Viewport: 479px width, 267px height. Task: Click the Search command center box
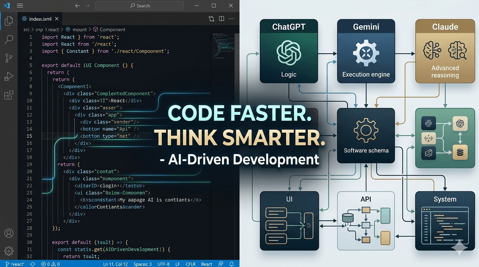click(x=139, y=6)
